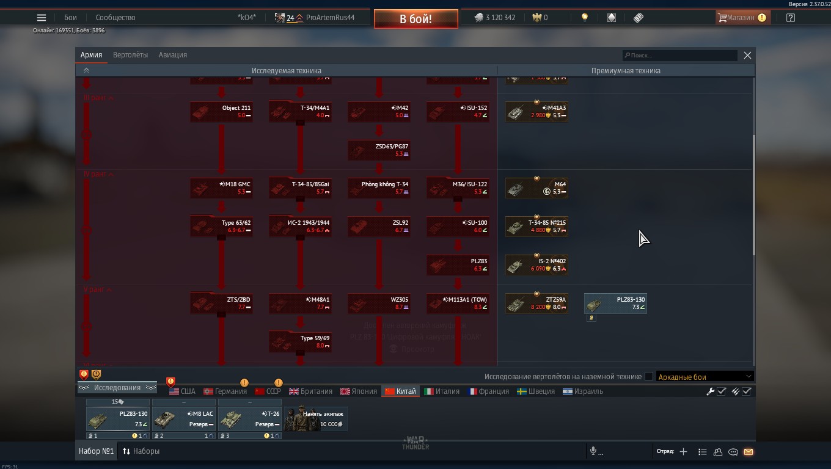Click the microphone voice chat icon
This screenshot has width=831, height=469.
click(x=592, y=451)
